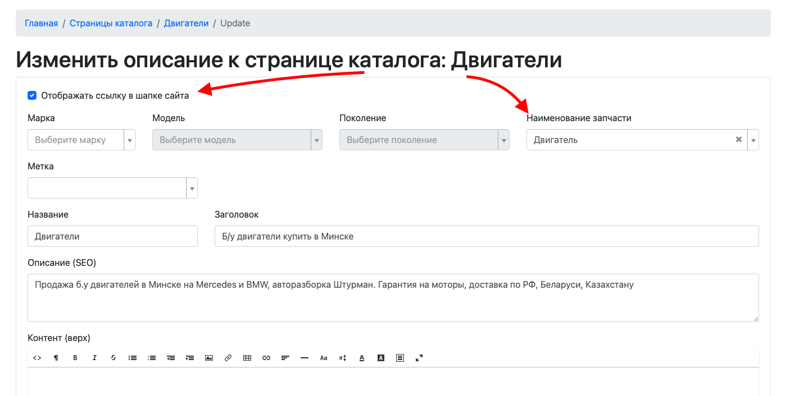The height and width of the screenshot is (396, 790).
Task: Insert an unordered bullet list
Action: tap(133, 357)
